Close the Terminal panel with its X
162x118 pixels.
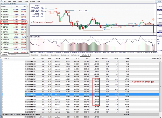point(1,58)
